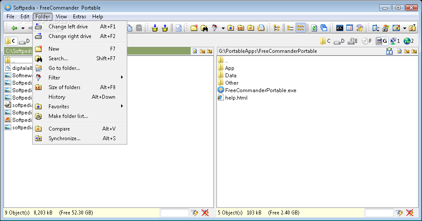Click the right panel filter icon in status bar

coord(399,213)
